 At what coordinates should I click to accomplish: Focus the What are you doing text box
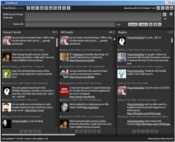93,17
